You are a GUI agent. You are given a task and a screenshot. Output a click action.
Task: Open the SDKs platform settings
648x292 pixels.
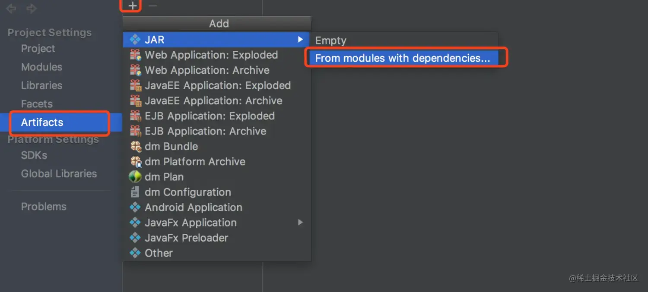pyautogui.click(x=34, y=155)
